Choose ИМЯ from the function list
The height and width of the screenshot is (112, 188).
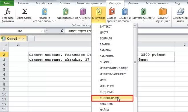tap(112, 80)
